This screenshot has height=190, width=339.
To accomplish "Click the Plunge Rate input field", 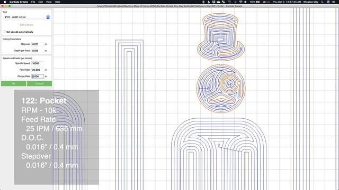I will 38,76.
